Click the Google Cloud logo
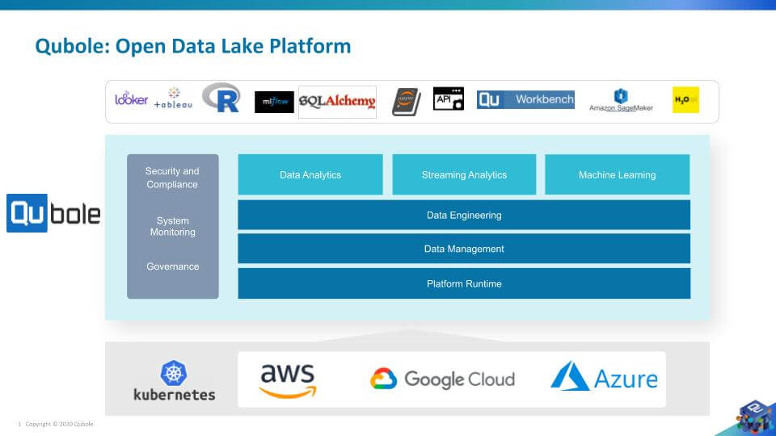 tap(442, 379)
